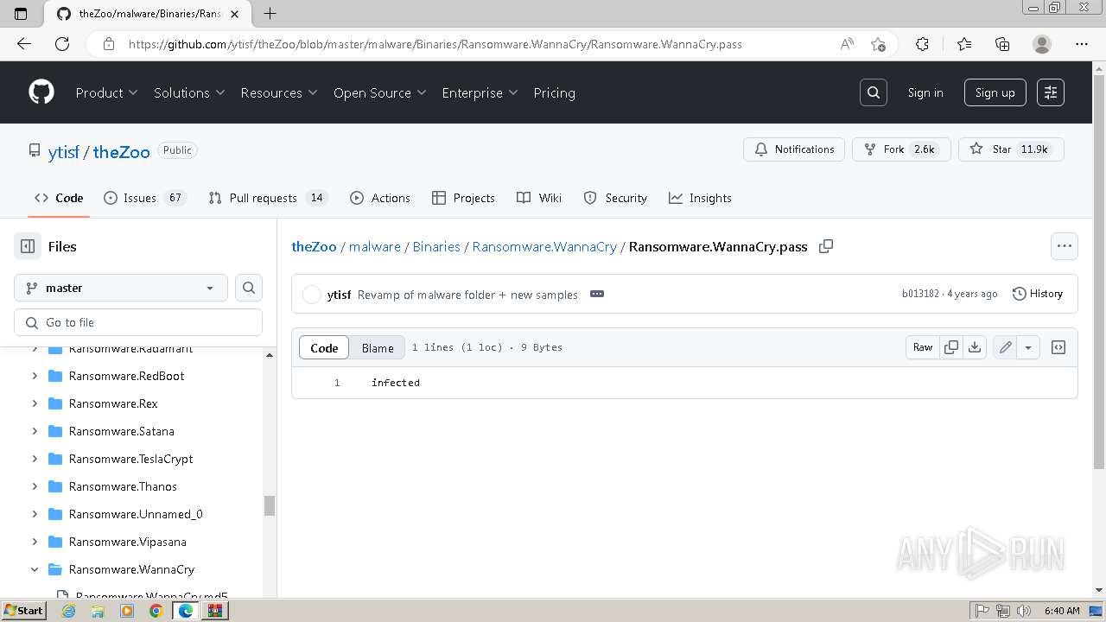Open Chrome from the taskbar
This screenshot has width=1106, height=622.
[x=156, y=611]
